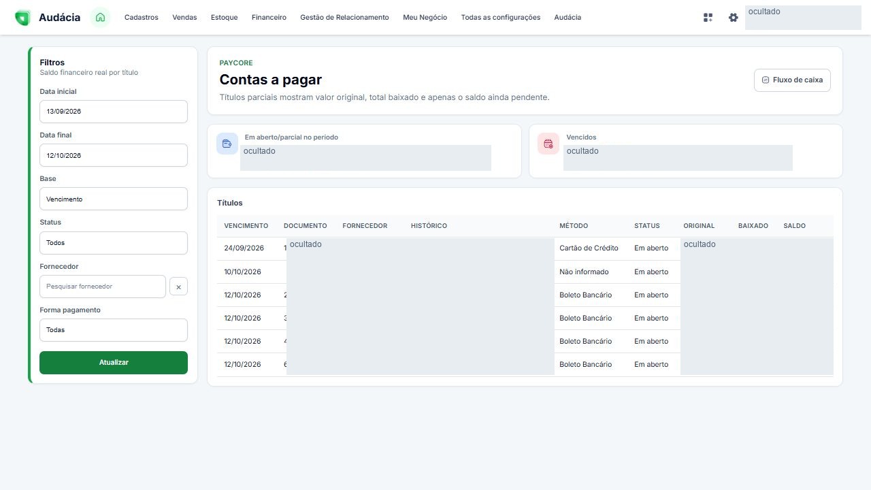Viewport: 871px width, 490px height.
Task: Select the row dated 10/10/2026
Action: [x=525, y=272]
